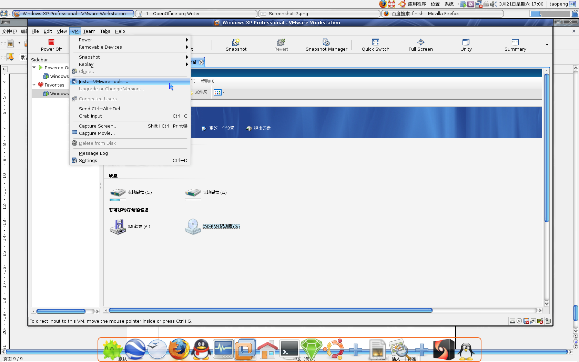Image resolution: width=579 pixels, height=362 pixels.
Task: Open the guest 帮助(H) menu
Action: [x=207, y=81]
